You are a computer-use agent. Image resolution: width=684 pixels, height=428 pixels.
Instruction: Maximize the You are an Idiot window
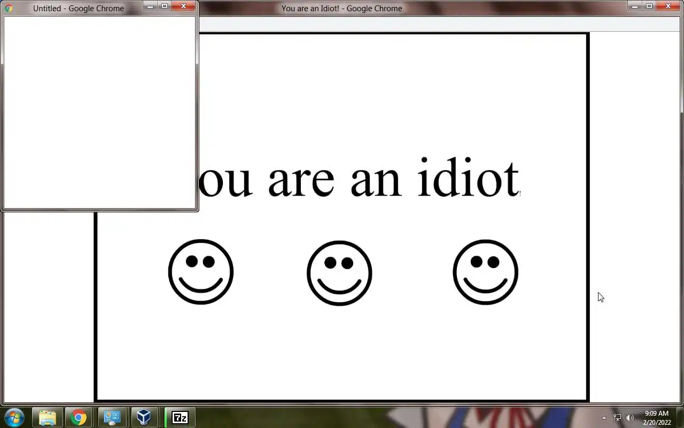pos(649,6)
